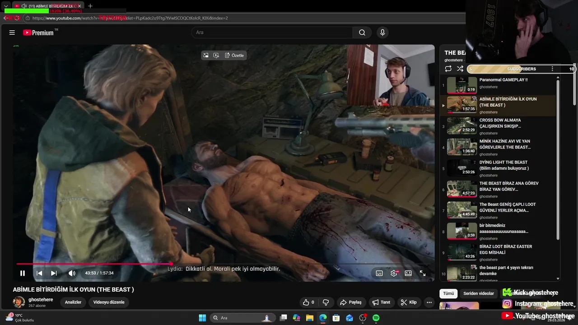Open the 'THE BEAST BİRAZ ANA GÖREV' video
The height and width of the screenshot is (325, 578).
497,190
